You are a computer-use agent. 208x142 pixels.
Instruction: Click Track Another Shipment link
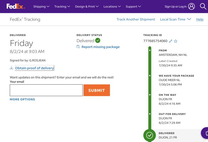click(136, 20)
